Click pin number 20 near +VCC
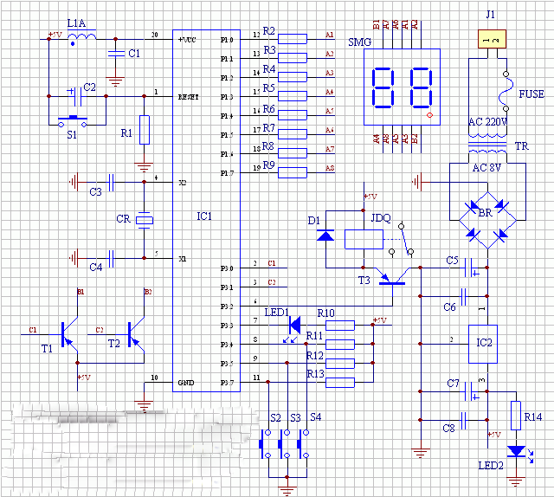The image size is (554, 497). coord(154,35)
